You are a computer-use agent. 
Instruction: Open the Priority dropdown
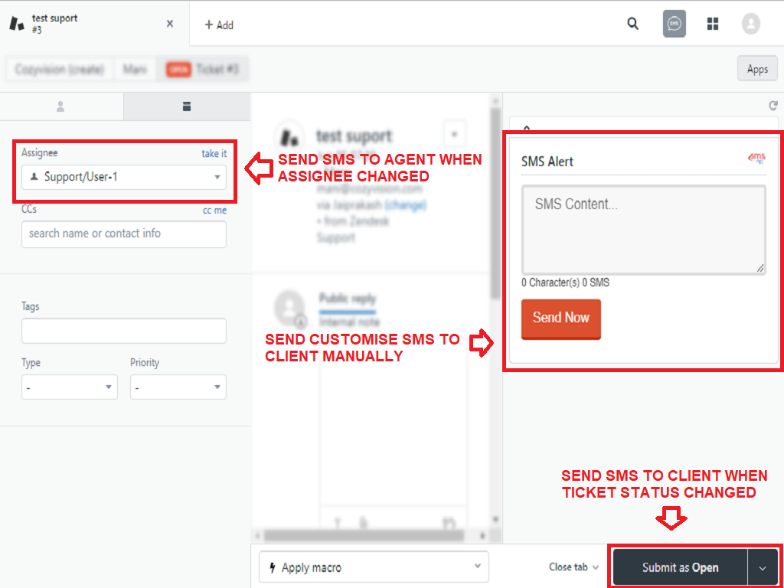[x=178, y=387]
